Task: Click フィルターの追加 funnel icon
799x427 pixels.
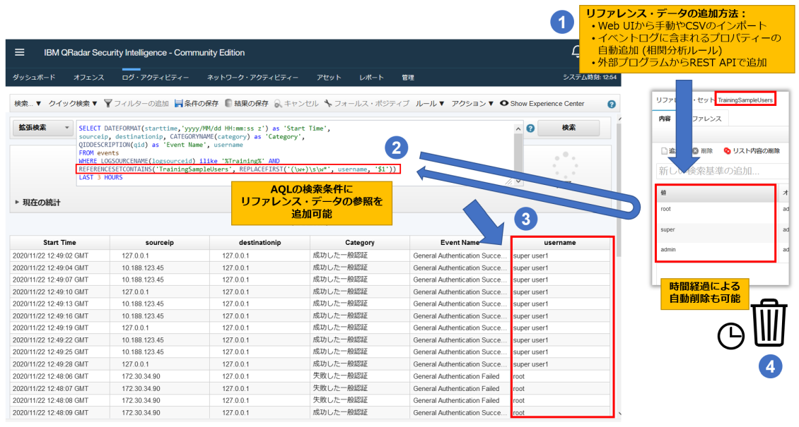Action: [107, 103]
